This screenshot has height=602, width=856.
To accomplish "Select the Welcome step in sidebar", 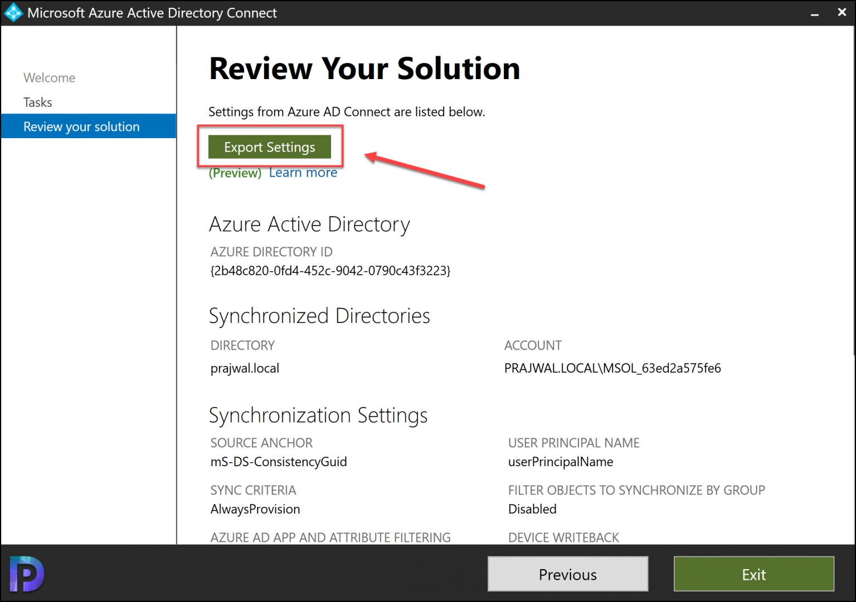I will [49, 78].
